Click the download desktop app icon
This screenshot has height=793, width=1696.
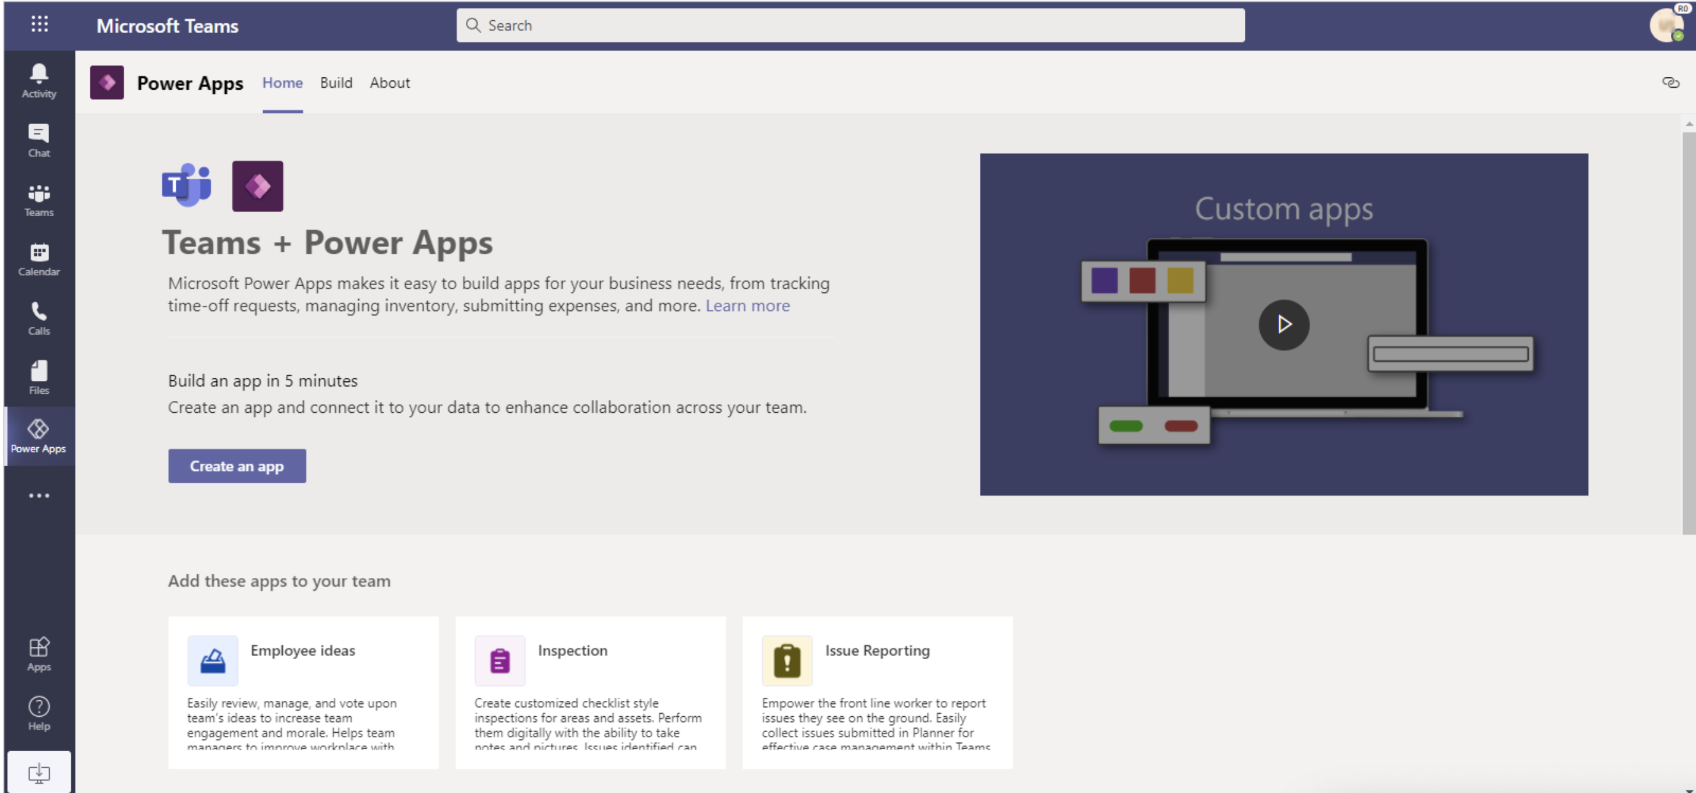pos(39,772)
